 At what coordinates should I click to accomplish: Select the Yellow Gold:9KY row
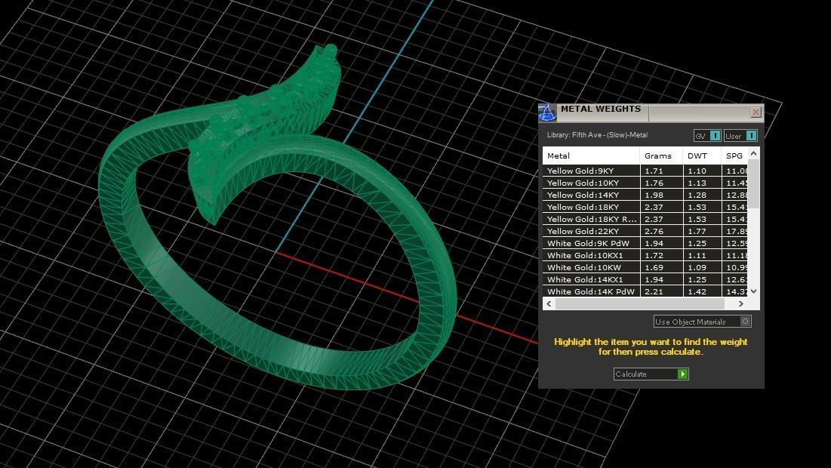tap(645, 171)
